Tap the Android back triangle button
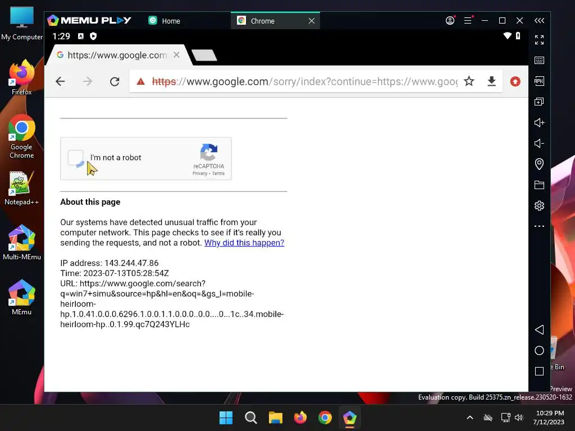Screen dimensions: 575x431 [x=540, y=329]
